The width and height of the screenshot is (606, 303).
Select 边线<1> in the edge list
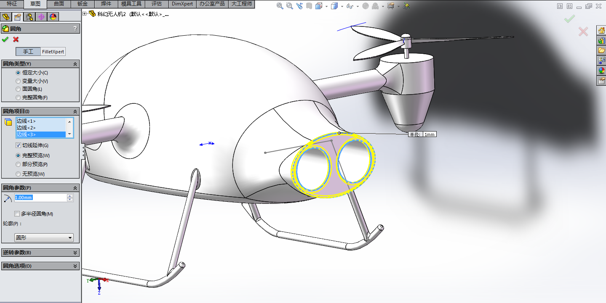click(x=41, y=121)
